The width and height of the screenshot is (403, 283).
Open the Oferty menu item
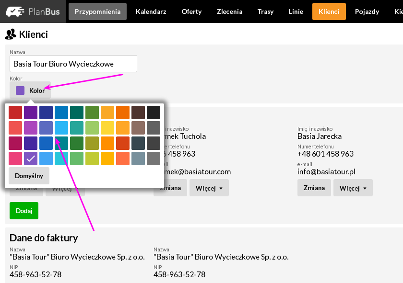[191, 11]
